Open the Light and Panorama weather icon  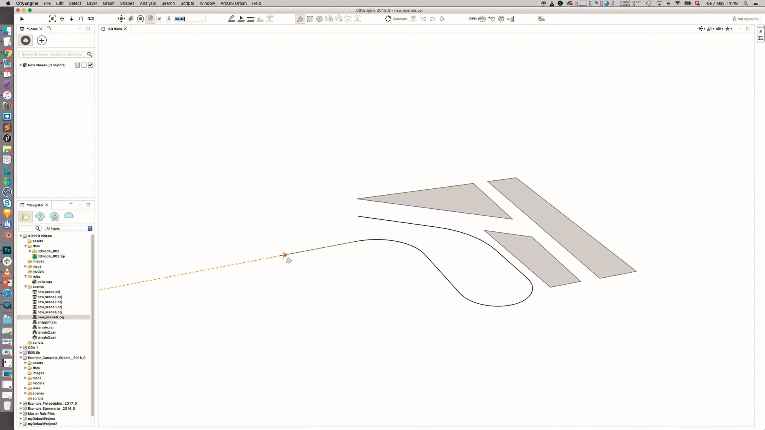(x=541, y=19)
